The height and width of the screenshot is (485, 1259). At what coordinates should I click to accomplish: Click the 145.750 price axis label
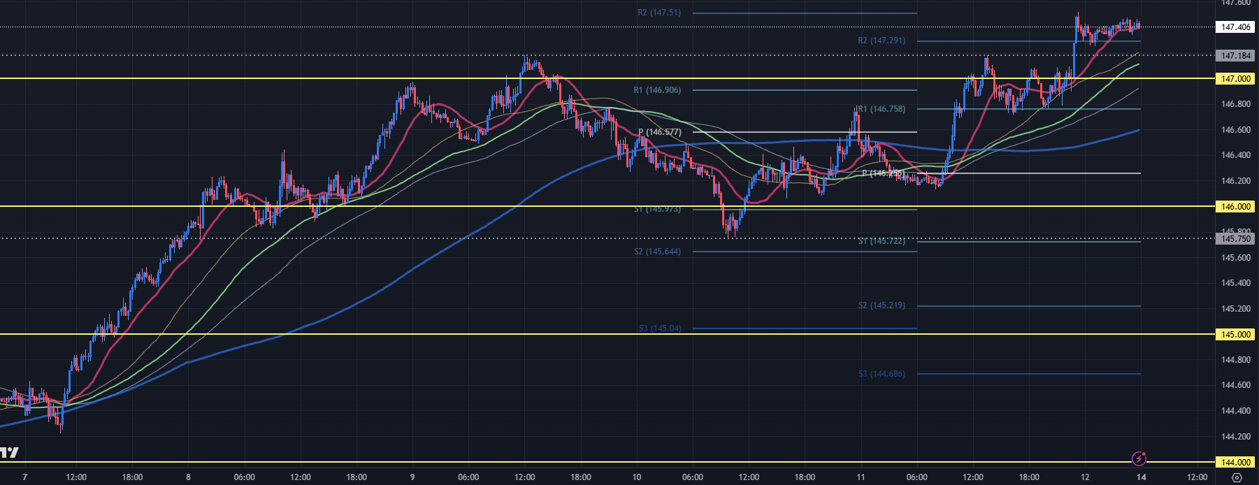tap(1236, 238)
